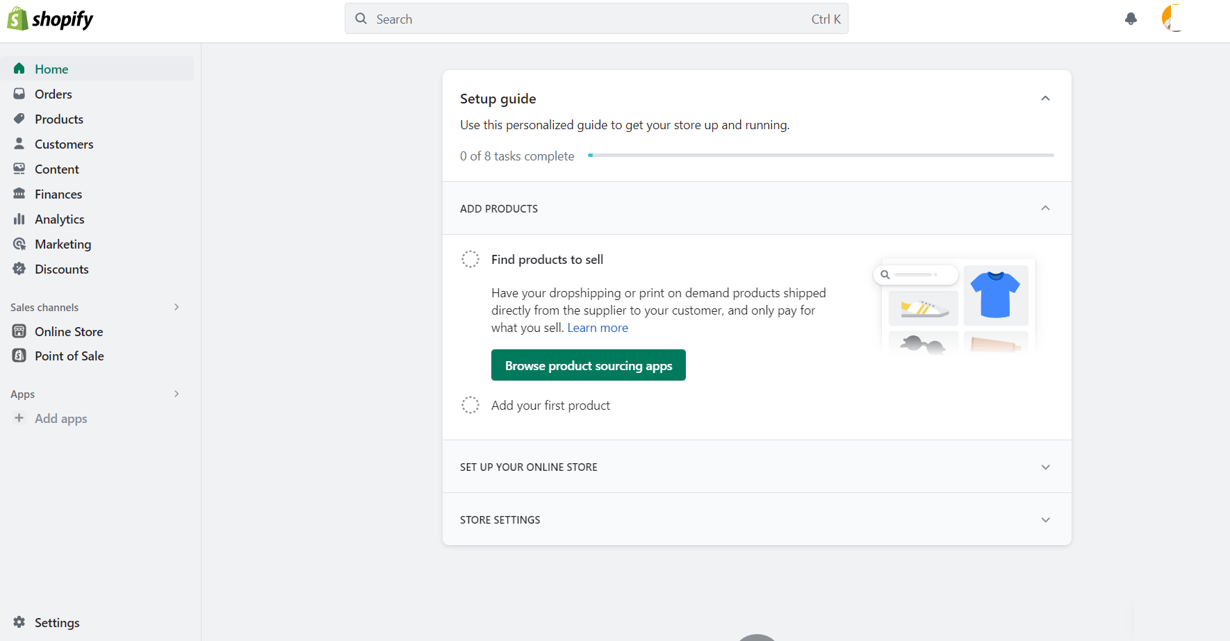Click the Settings gear icon
This screenshot has width=1230, height=641.
(x=19, y=622)
